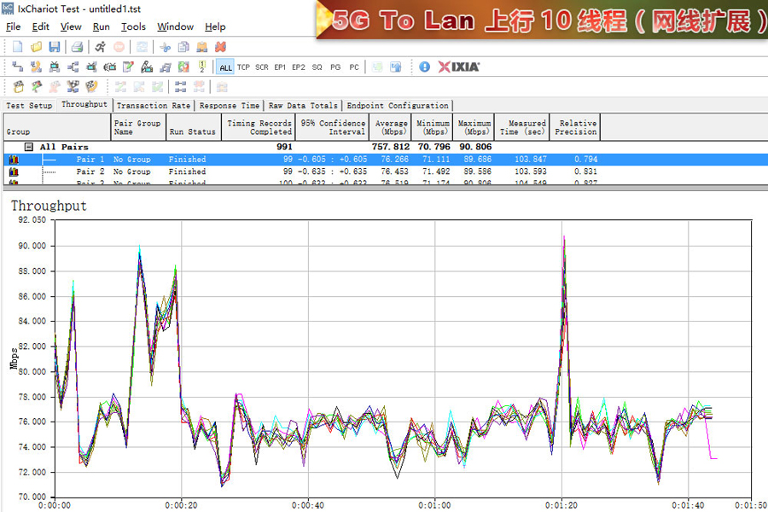Toggle the TCP filter button

244,67
